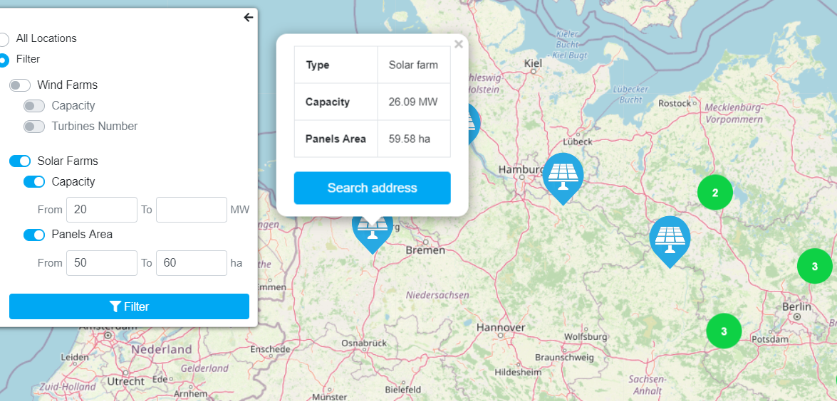Disable the Solar Farms toggle

tap(20, 161)
